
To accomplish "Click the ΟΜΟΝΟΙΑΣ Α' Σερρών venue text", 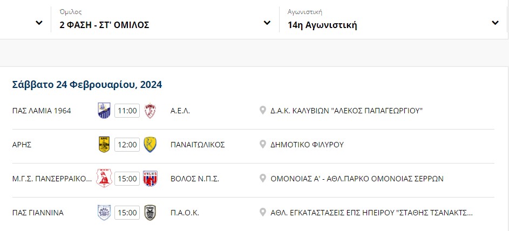I will (x=357, y=179).
